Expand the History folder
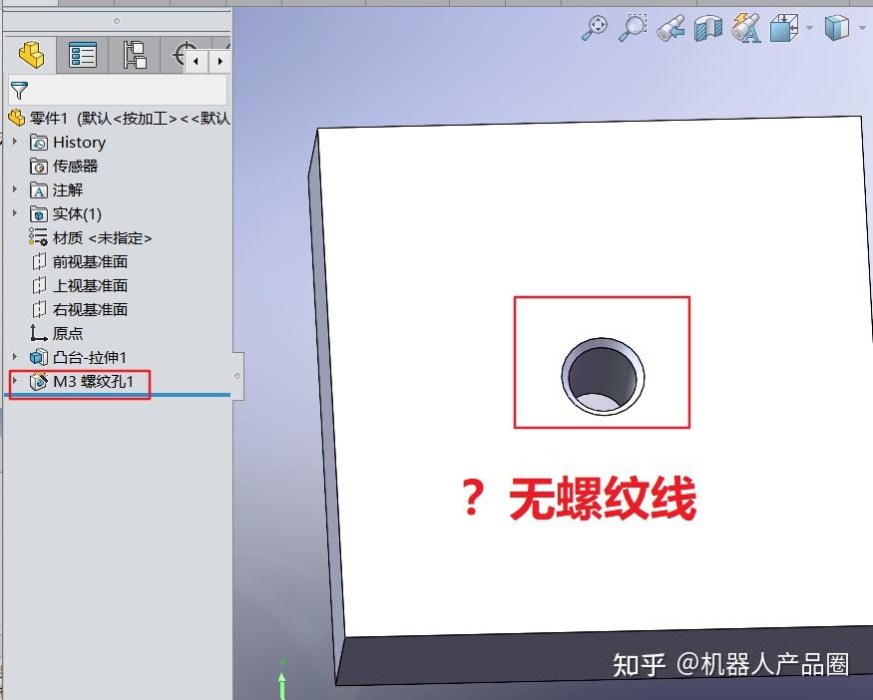Viewport: 873px width, 700px height. (x=14, y=142)
